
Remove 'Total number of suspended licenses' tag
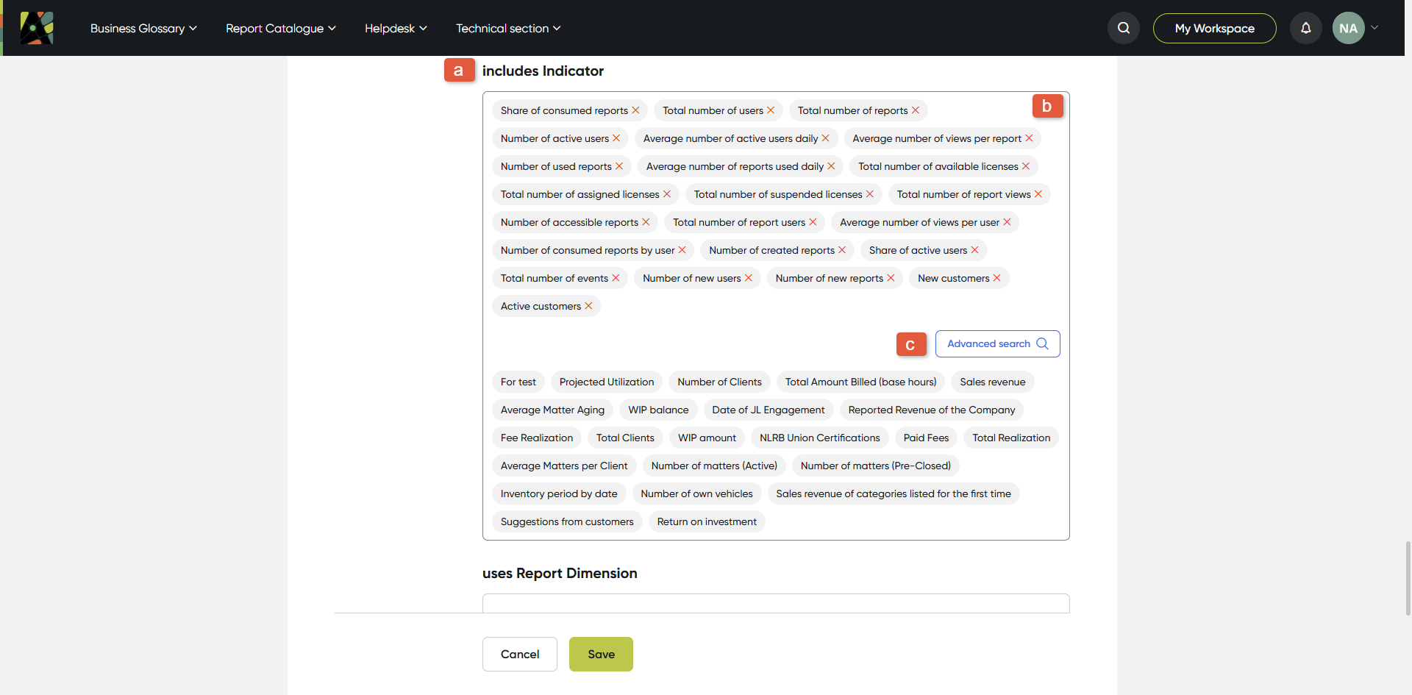(x=870, y=194)
